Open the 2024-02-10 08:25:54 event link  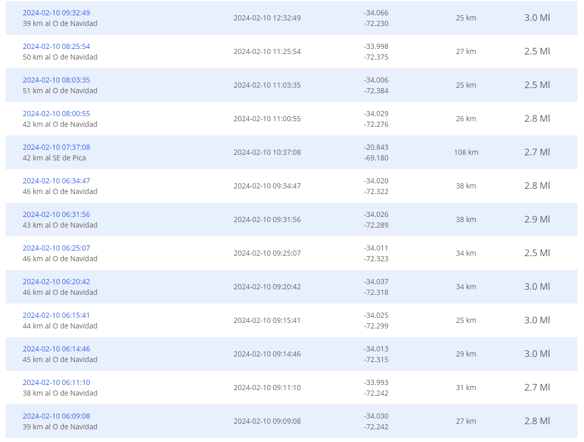coord(56,46)
